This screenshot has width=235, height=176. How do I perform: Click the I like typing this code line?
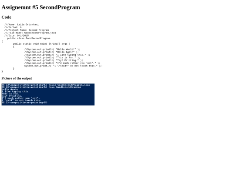[57, 55]
